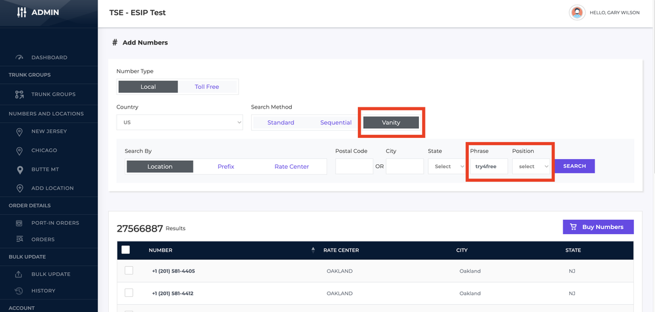Click the New Jersey location pin icon
Screen dimensions: 655x312
(19, 131)
